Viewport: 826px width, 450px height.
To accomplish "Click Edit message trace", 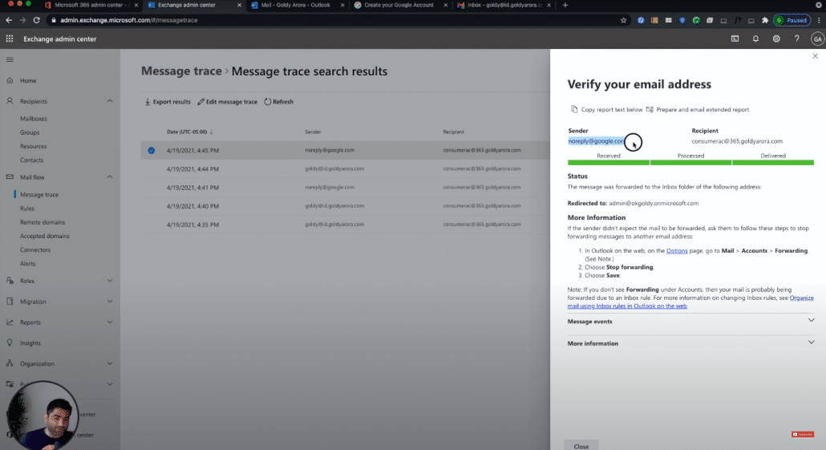I will click(228, 102).
